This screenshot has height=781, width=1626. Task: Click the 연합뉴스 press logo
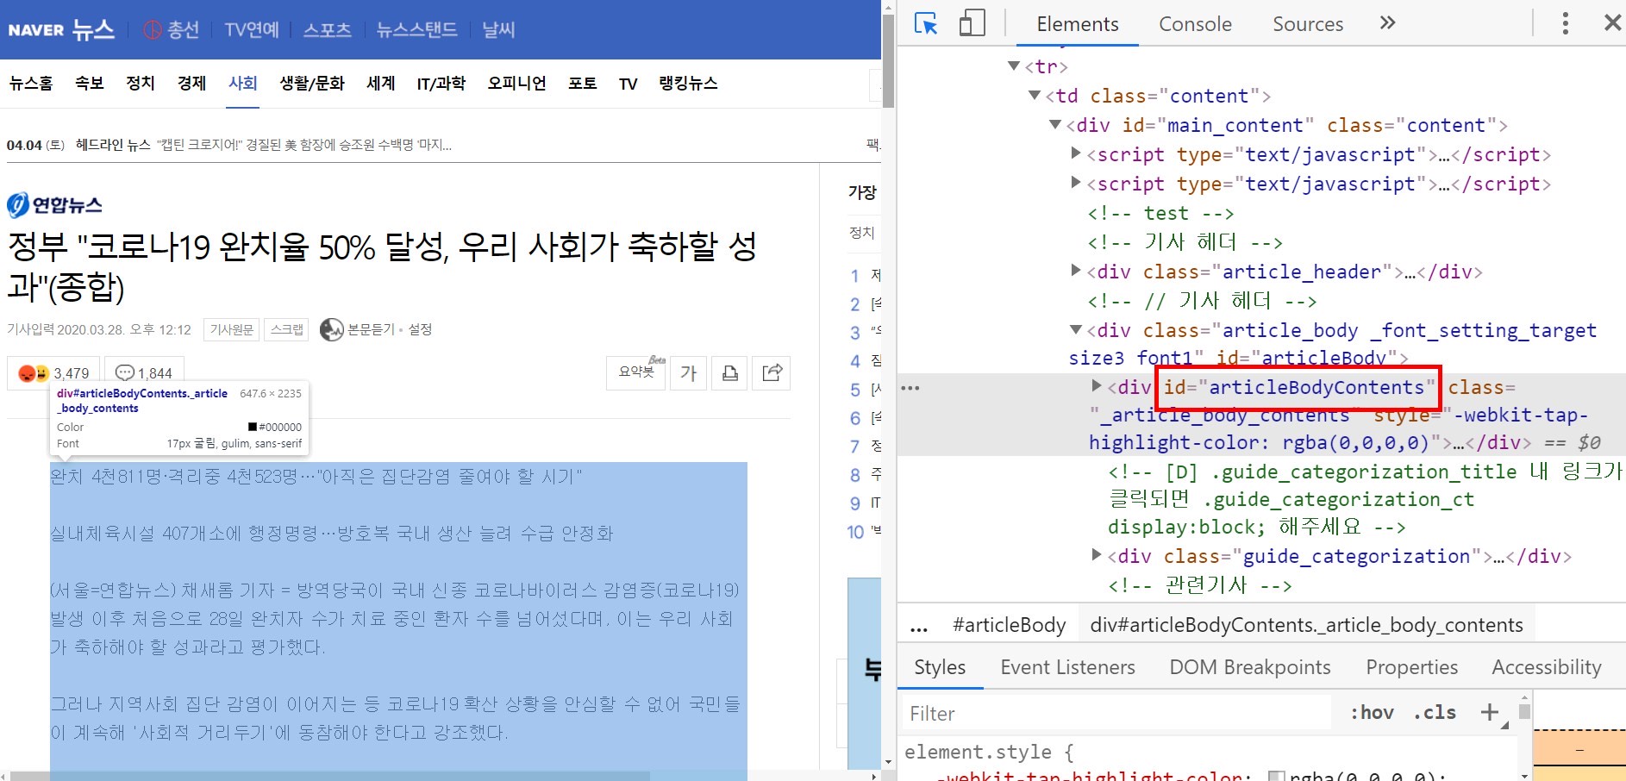(54, 204)
